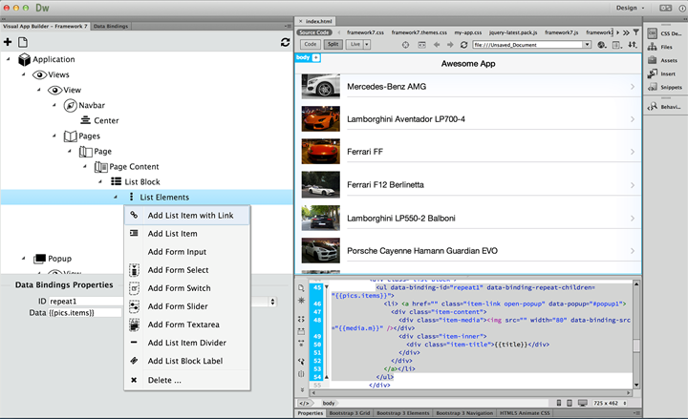Click the open documents icon in code toolbar
Image resolution: width=688 pixels, height=419 pixels.
(x=301, y=288)
